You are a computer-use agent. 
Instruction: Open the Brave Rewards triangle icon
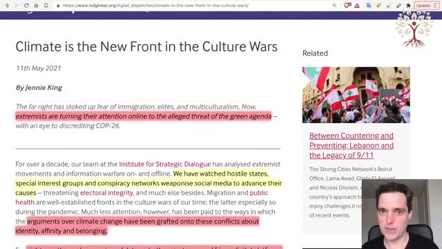[x=357, y=6]
